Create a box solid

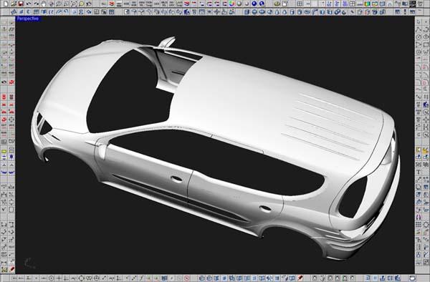(247, 11)
